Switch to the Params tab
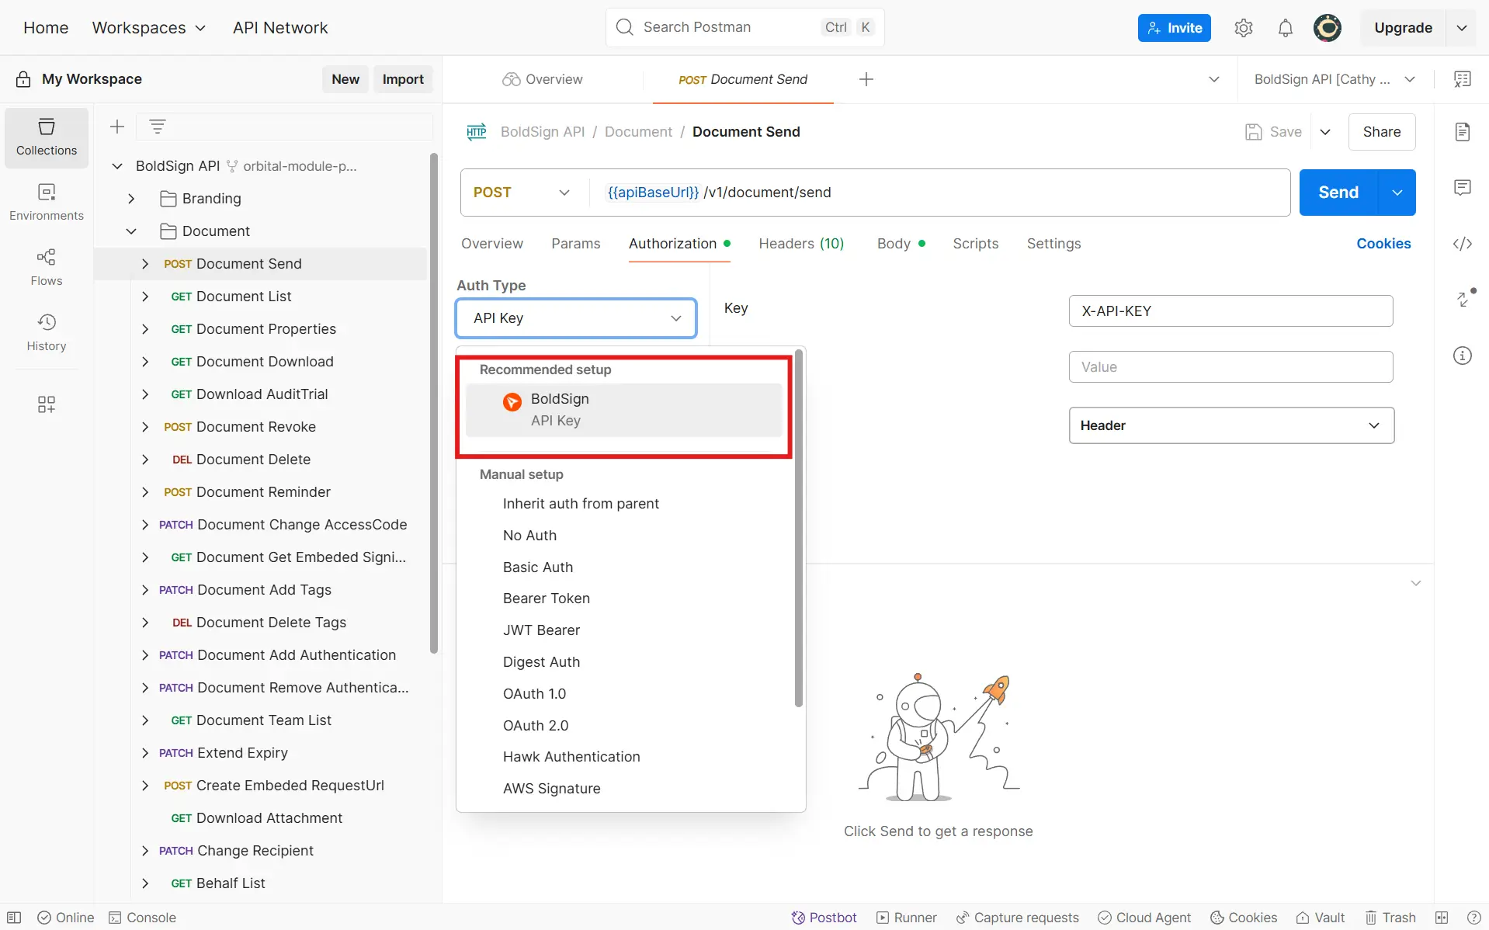 [x=576, y=244]
